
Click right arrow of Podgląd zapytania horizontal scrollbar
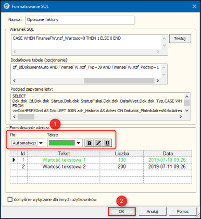point(181,117)
